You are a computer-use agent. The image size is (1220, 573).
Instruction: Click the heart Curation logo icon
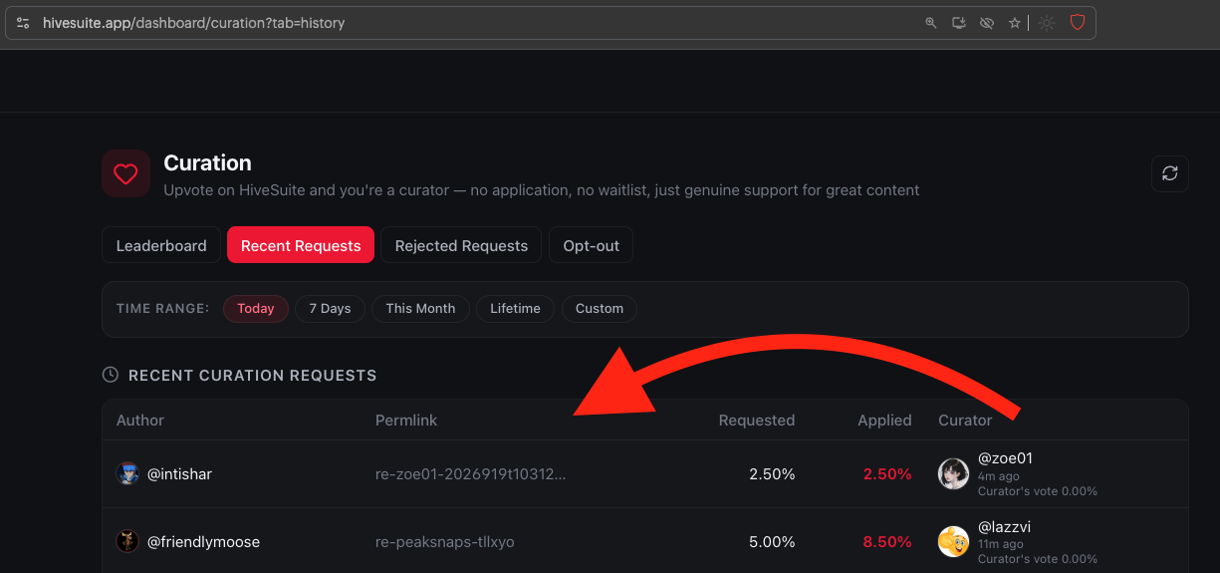(125, 174)
